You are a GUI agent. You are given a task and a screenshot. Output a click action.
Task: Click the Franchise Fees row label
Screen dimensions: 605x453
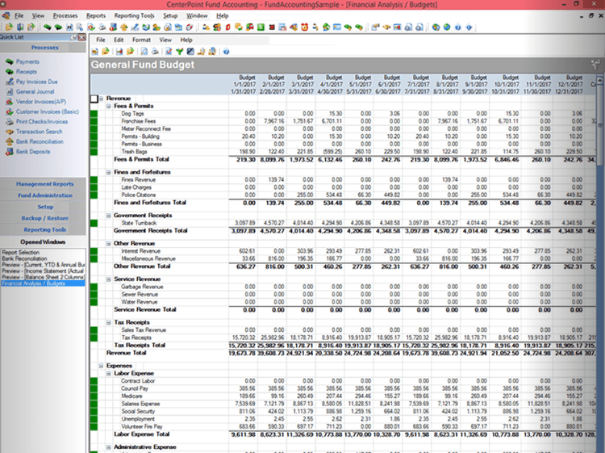[139, 121]
